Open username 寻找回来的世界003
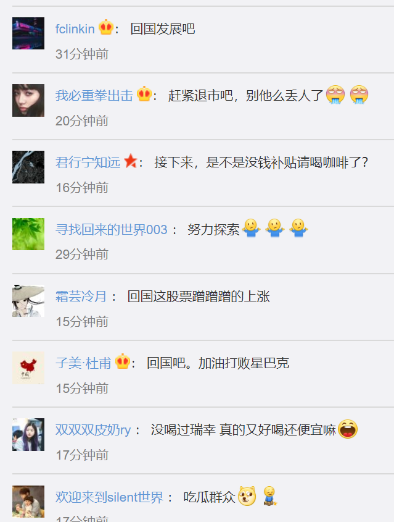This screenshot has height=522, width=394. 111,230
